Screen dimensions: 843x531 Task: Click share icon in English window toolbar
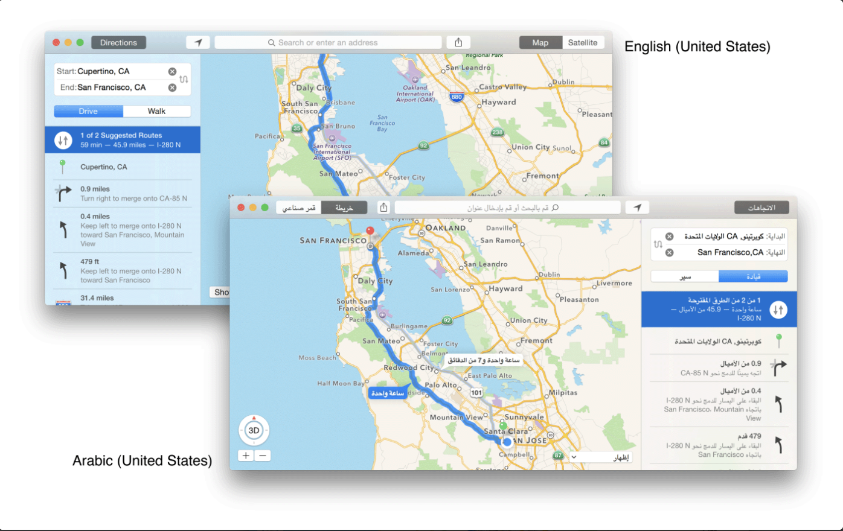[458, 42]
